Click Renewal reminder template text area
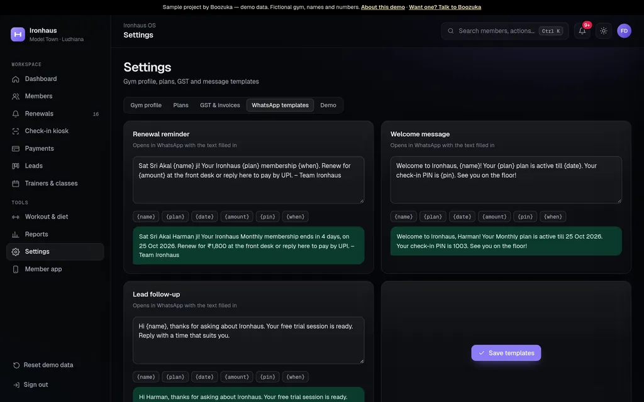This screenshot has width=644, height=402. (x=248, y=180)
